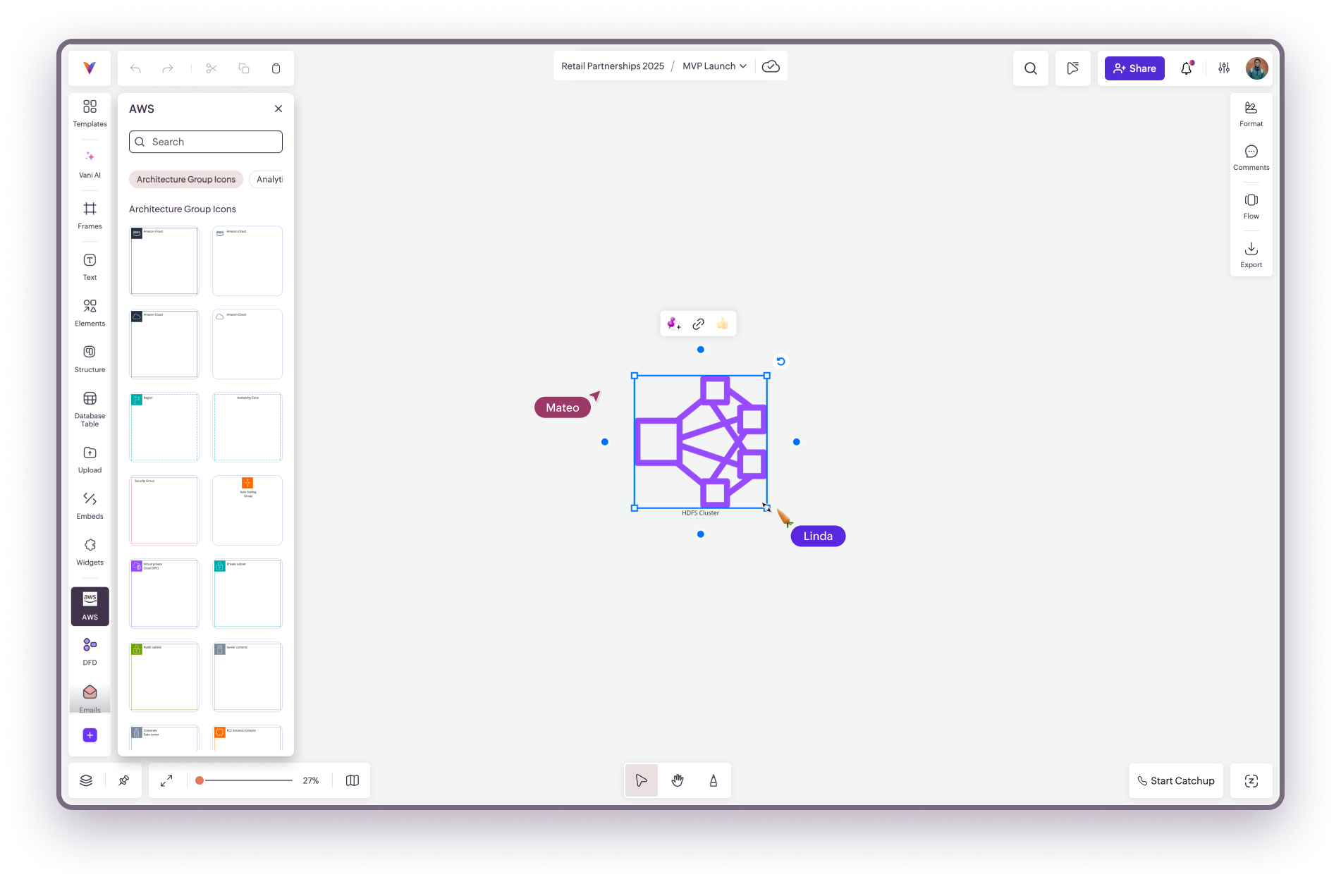Select the pen drawing tool
The height and width of the screenshot is (884, 1341).
(714, 780)
